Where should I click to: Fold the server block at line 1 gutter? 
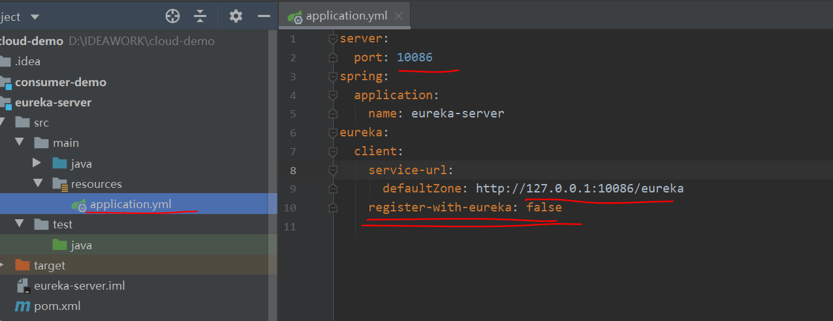(333, 39)
